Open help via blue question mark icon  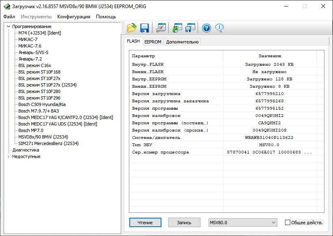pos(207,28)
